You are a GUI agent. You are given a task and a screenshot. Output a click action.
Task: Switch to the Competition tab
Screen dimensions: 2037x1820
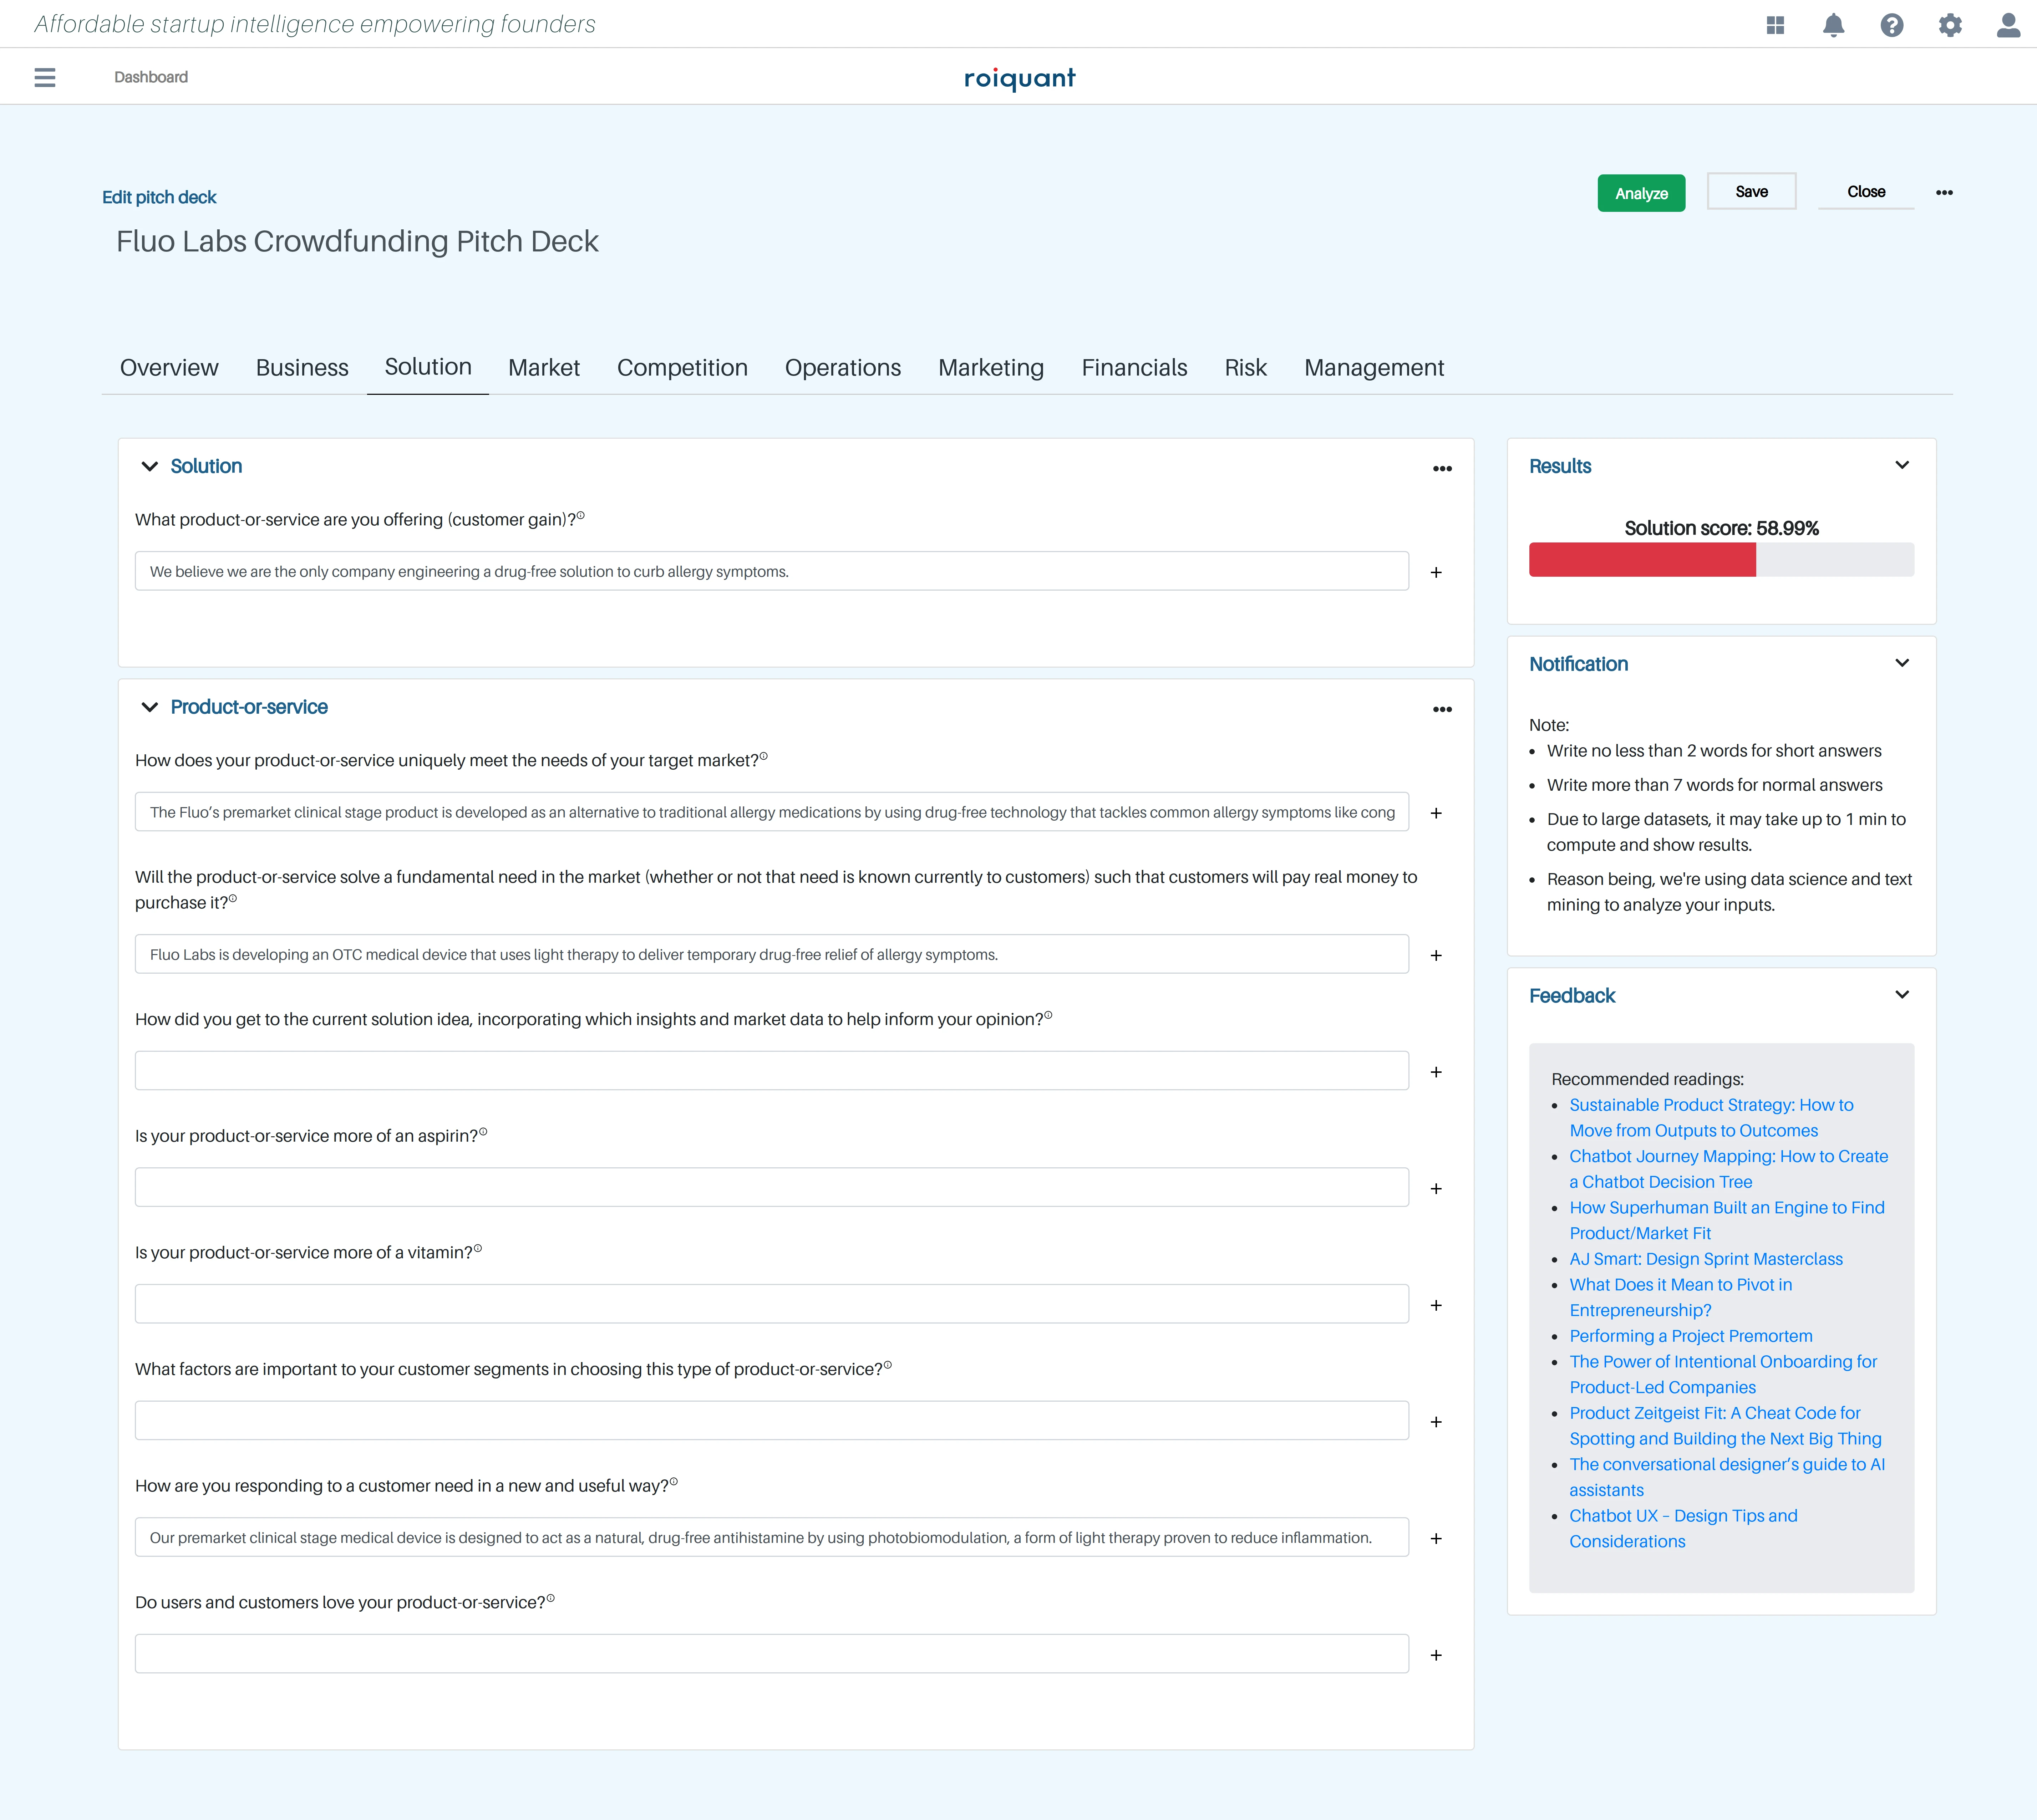(682, 367)
